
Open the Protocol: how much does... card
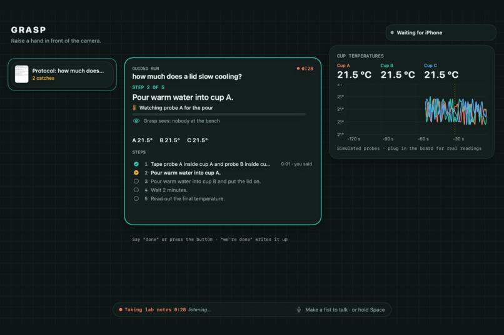62,74
